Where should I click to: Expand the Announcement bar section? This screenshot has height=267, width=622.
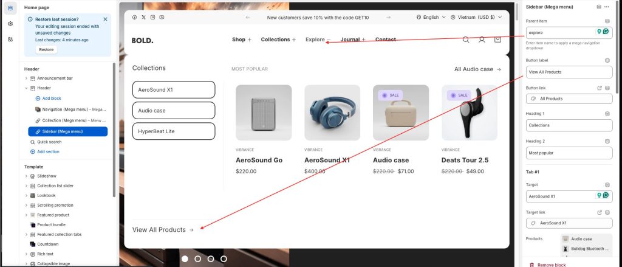26,78
